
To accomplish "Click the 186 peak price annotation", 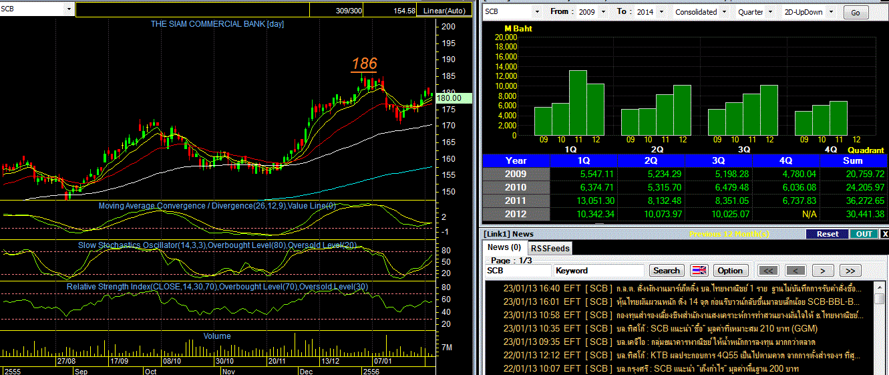I will tap(365, 64).
